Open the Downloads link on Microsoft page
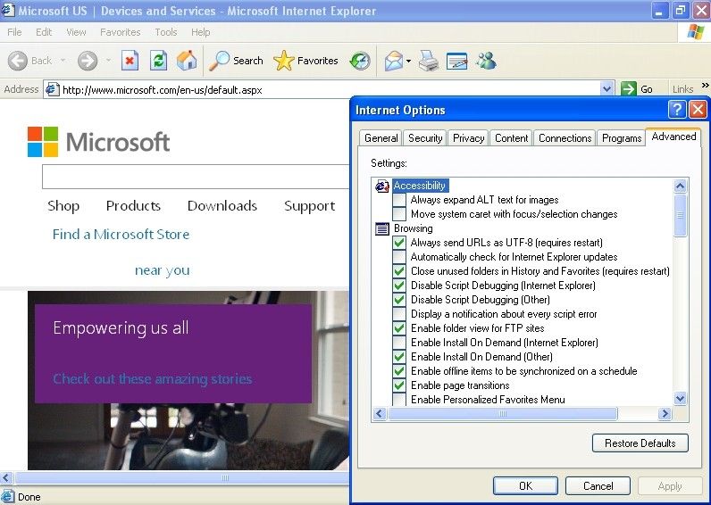The image size is (711, 505). click(x=222, y=206)
